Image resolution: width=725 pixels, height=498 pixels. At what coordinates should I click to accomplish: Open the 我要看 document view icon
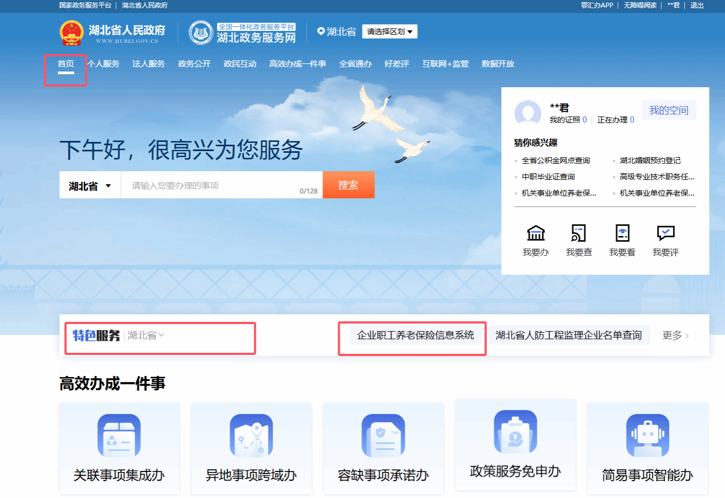622,234
